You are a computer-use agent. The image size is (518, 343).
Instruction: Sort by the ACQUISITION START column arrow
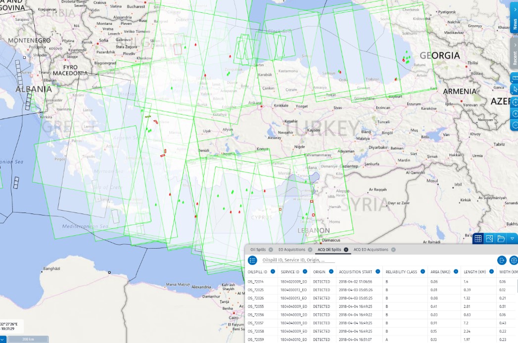[377, 271]
